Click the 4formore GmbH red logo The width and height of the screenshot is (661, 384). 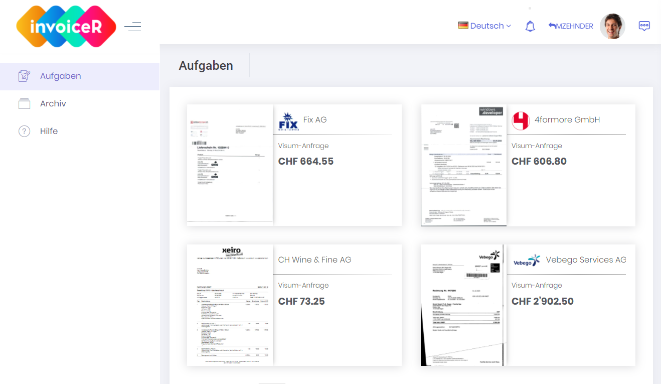[x=521, y=120]
